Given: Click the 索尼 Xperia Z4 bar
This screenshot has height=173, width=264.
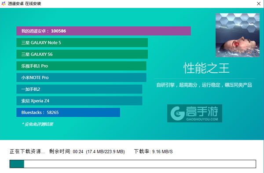Looking at the screenshot, I should pyautogui.click(x=79, y=101).
